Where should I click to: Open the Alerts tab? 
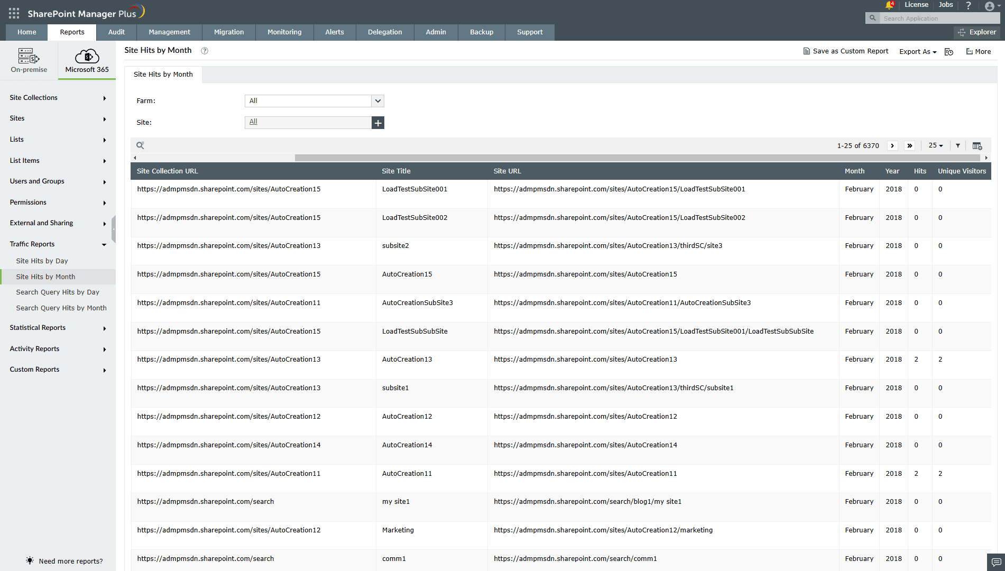pyautogui.click(x=335, y=32)
